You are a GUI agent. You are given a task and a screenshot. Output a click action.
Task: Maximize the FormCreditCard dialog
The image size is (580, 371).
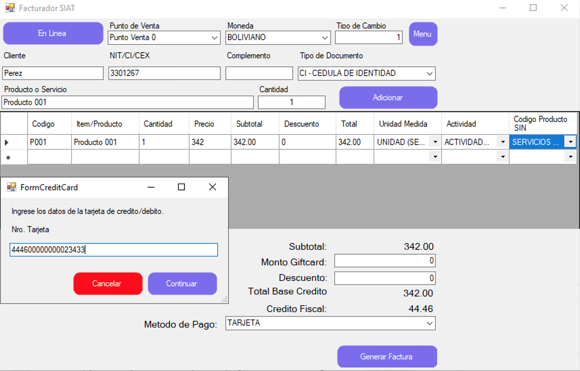point(181,187)
